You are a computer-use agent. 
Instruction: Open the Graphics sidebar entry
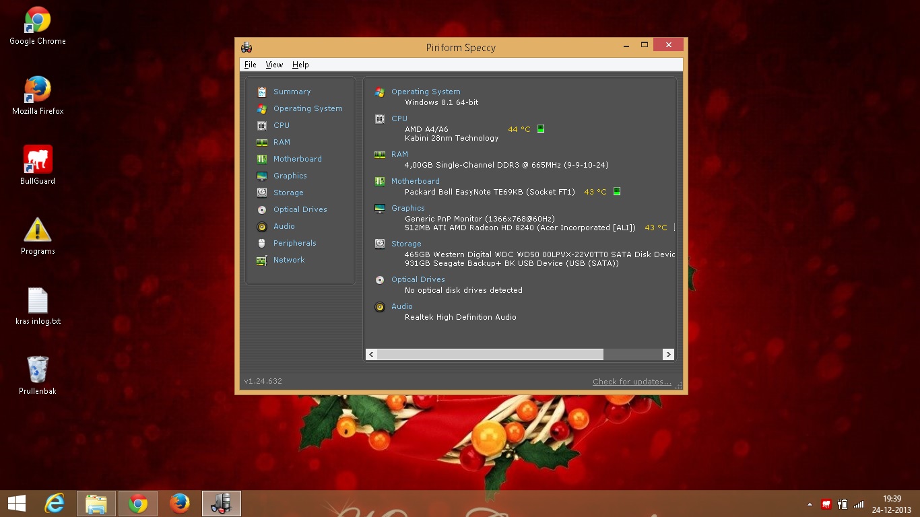point(290,176)
